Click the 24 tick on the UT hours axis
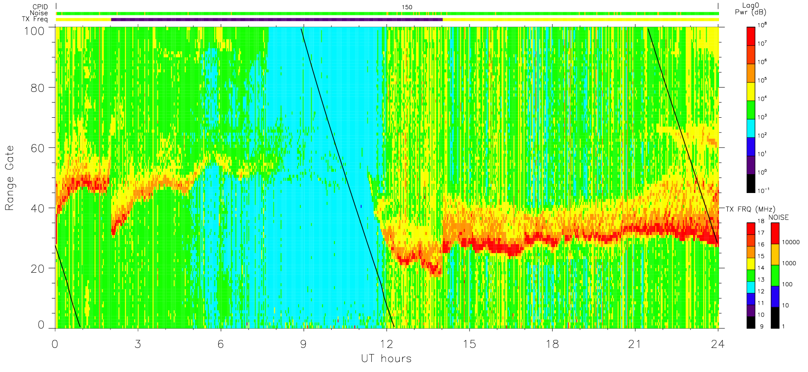The height and width of the screenshot is (372, 808). (718, 344)
